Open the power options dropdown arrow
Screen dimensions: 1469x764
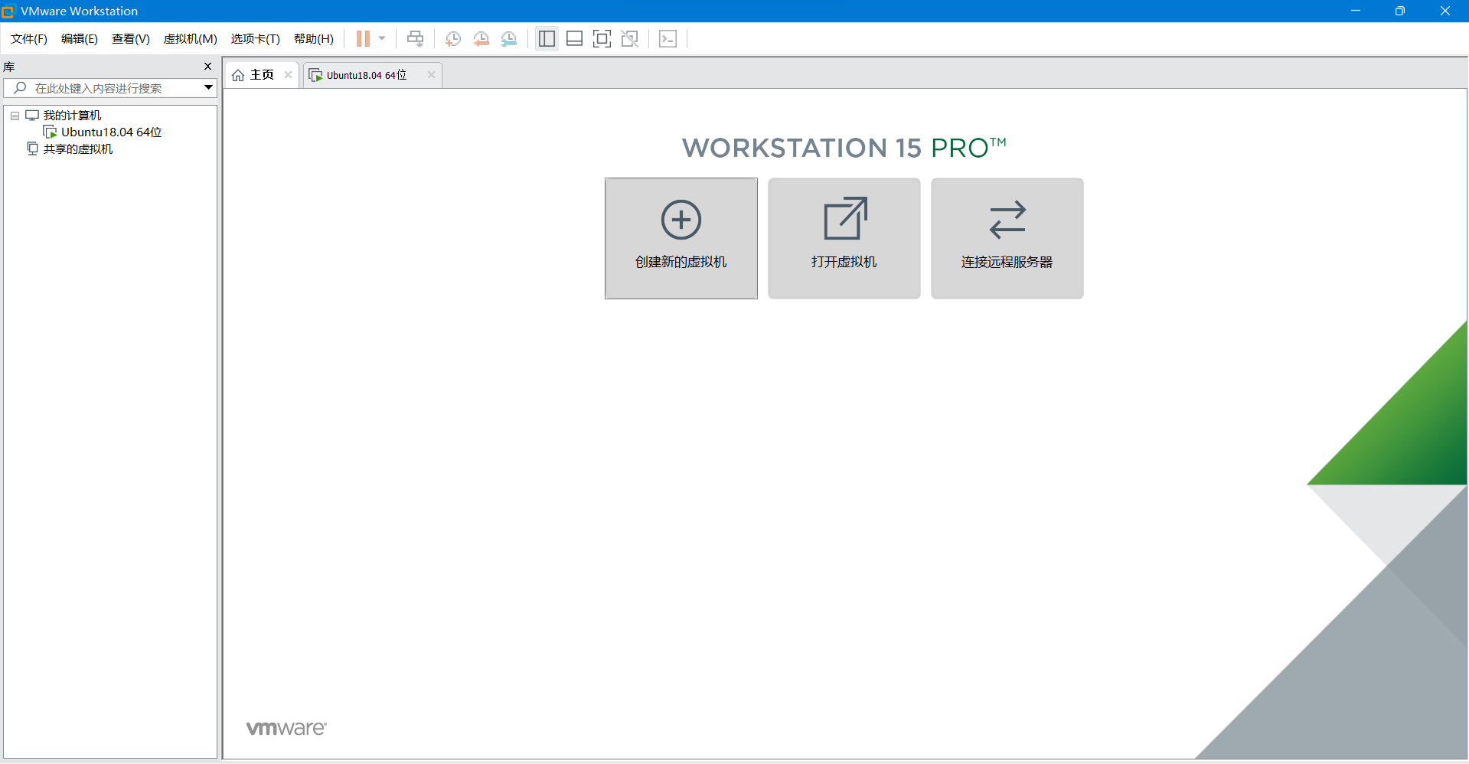382,39
